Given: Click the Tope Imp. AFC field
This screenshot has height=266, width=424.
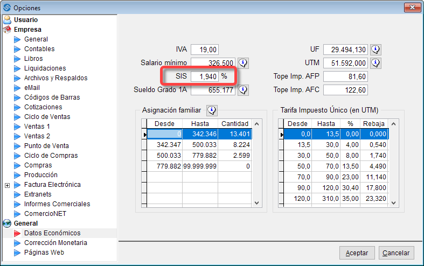Looking at the screenshot, I should (345, 90).
